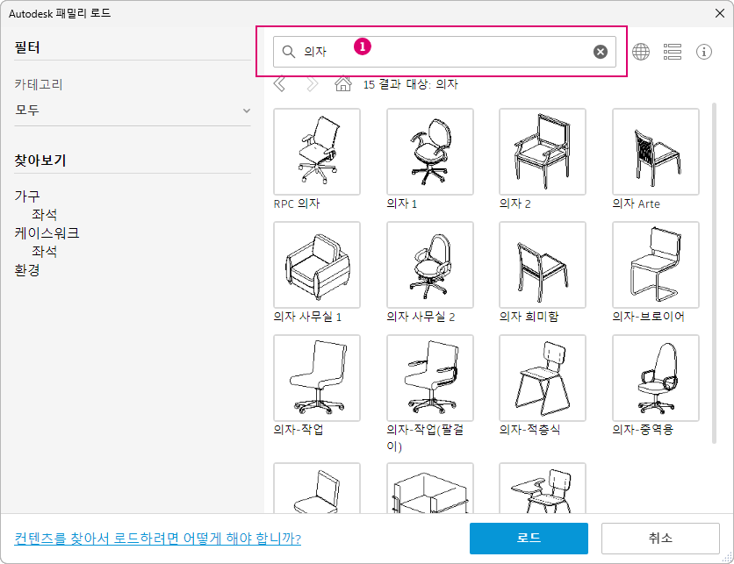Select the 가구 browse category

point(27,196)
